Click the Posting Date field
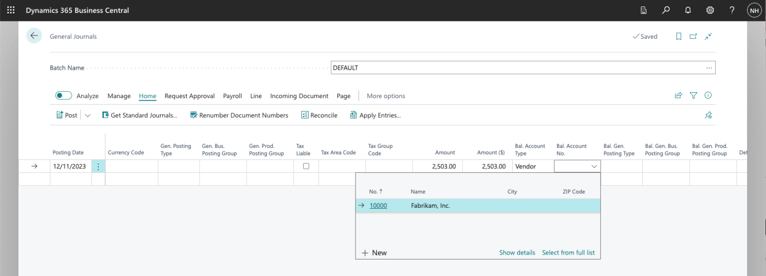This screenshot has width=766, height=276. click(70, 166)
